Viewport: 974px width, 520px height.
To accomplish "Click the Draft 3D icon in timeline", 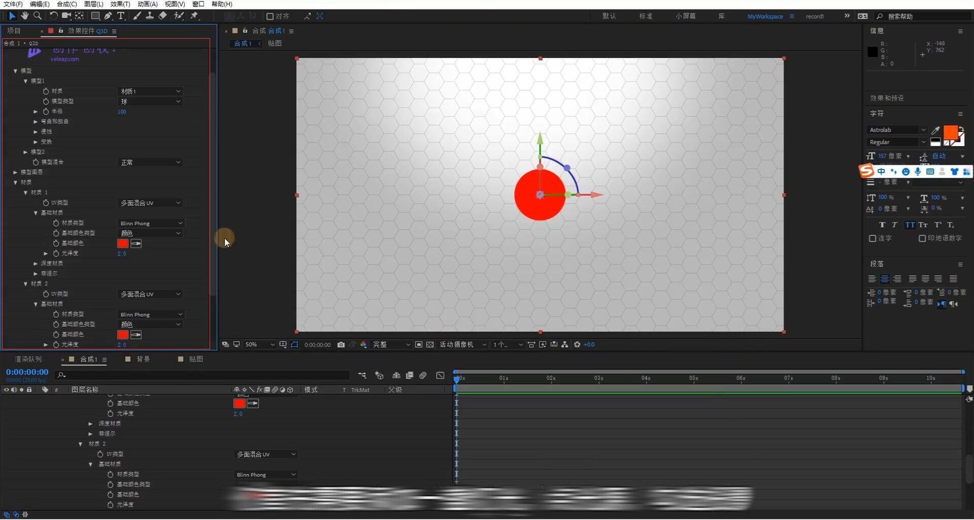I will click(x=379, y=376).
